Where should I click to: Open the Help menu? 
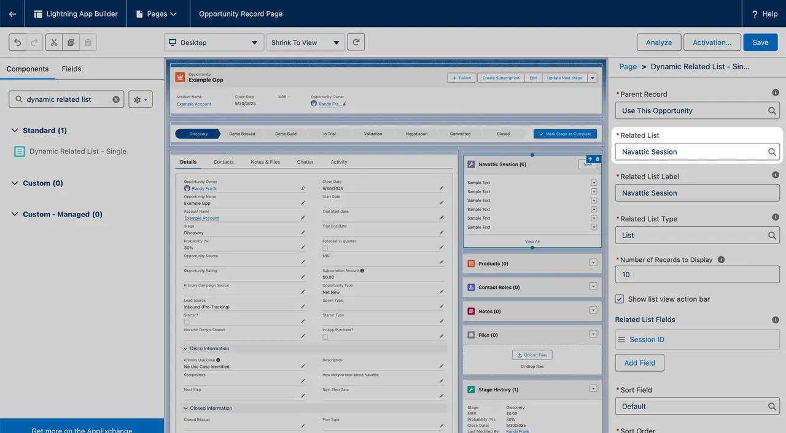coord(765,13)
